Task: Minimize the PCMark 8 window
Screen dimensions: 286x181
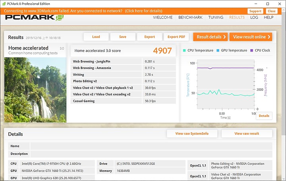Action: (x=256, y=4)
